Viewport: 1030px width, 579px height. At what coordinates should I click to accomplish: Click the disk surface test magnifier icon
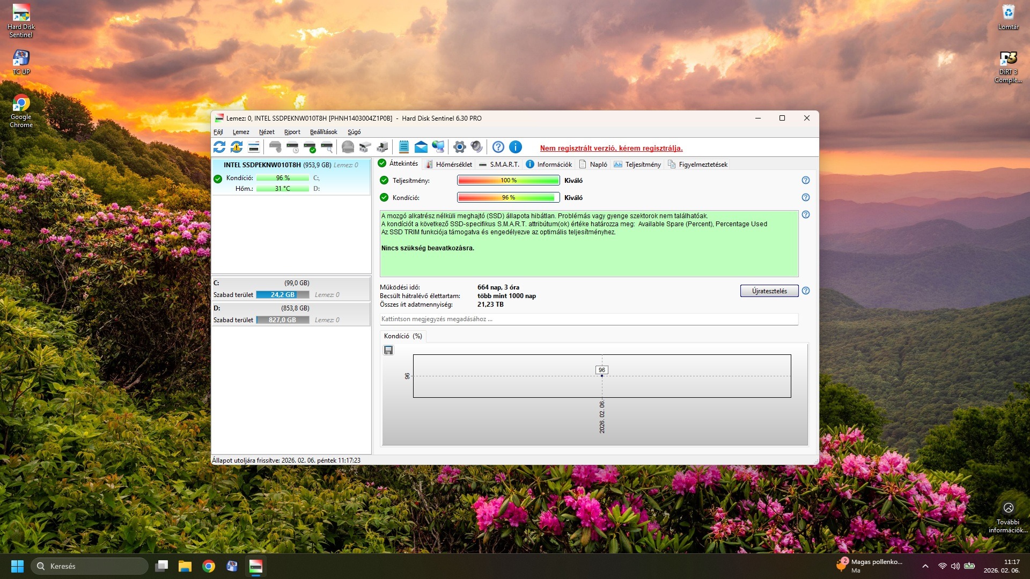pyautogui.click(x=327, y=147)
